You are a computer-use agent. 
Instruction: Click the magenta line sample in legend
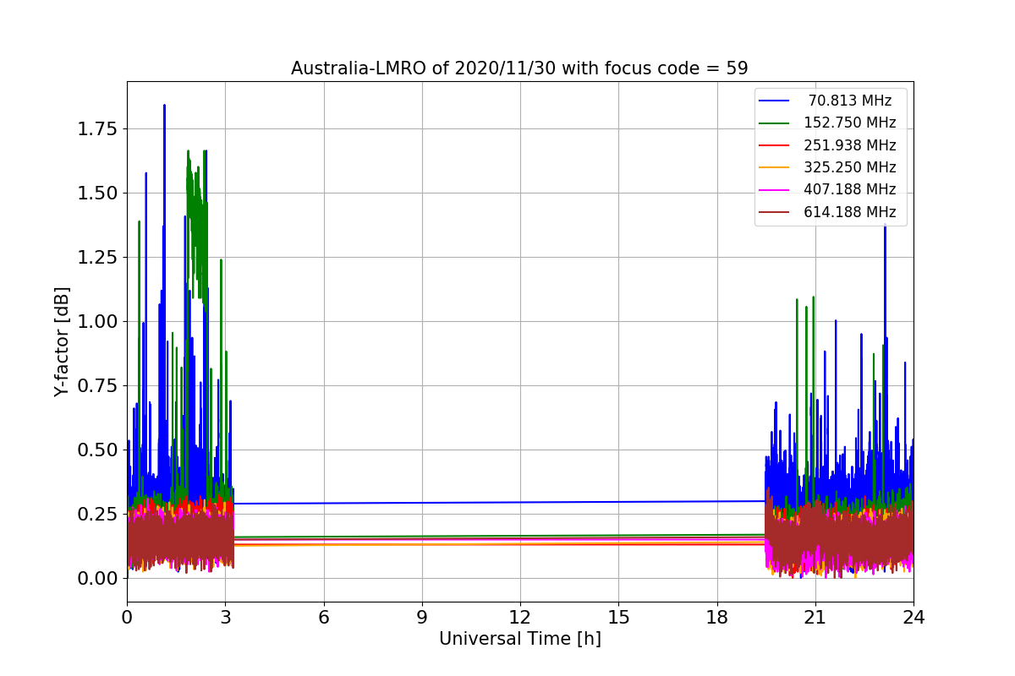(776, 189)
